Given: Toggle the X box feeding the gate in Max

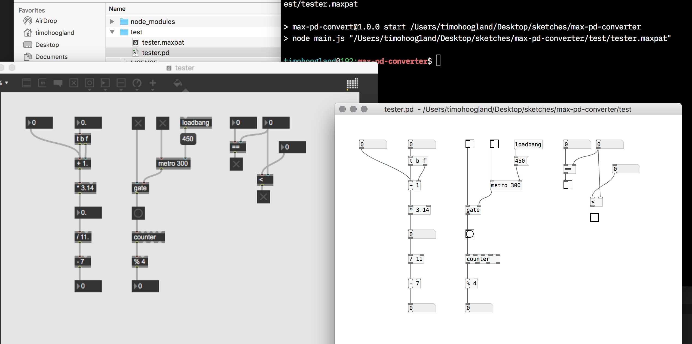Looking at the screenshot, I should click(138, 123).
